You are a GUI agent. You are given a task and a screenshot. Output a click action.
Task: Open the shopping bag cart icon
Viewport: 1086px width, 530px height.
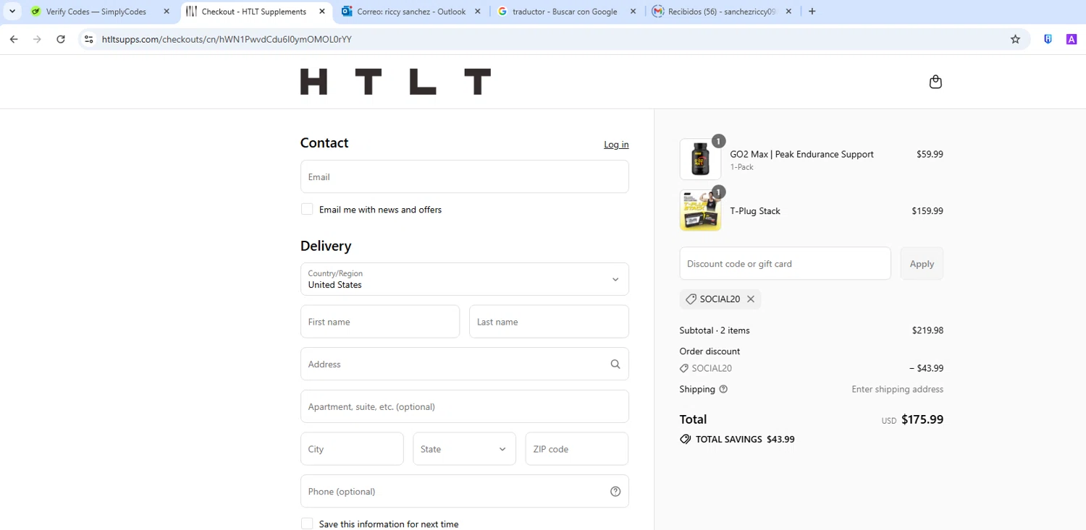pos(935,82)
